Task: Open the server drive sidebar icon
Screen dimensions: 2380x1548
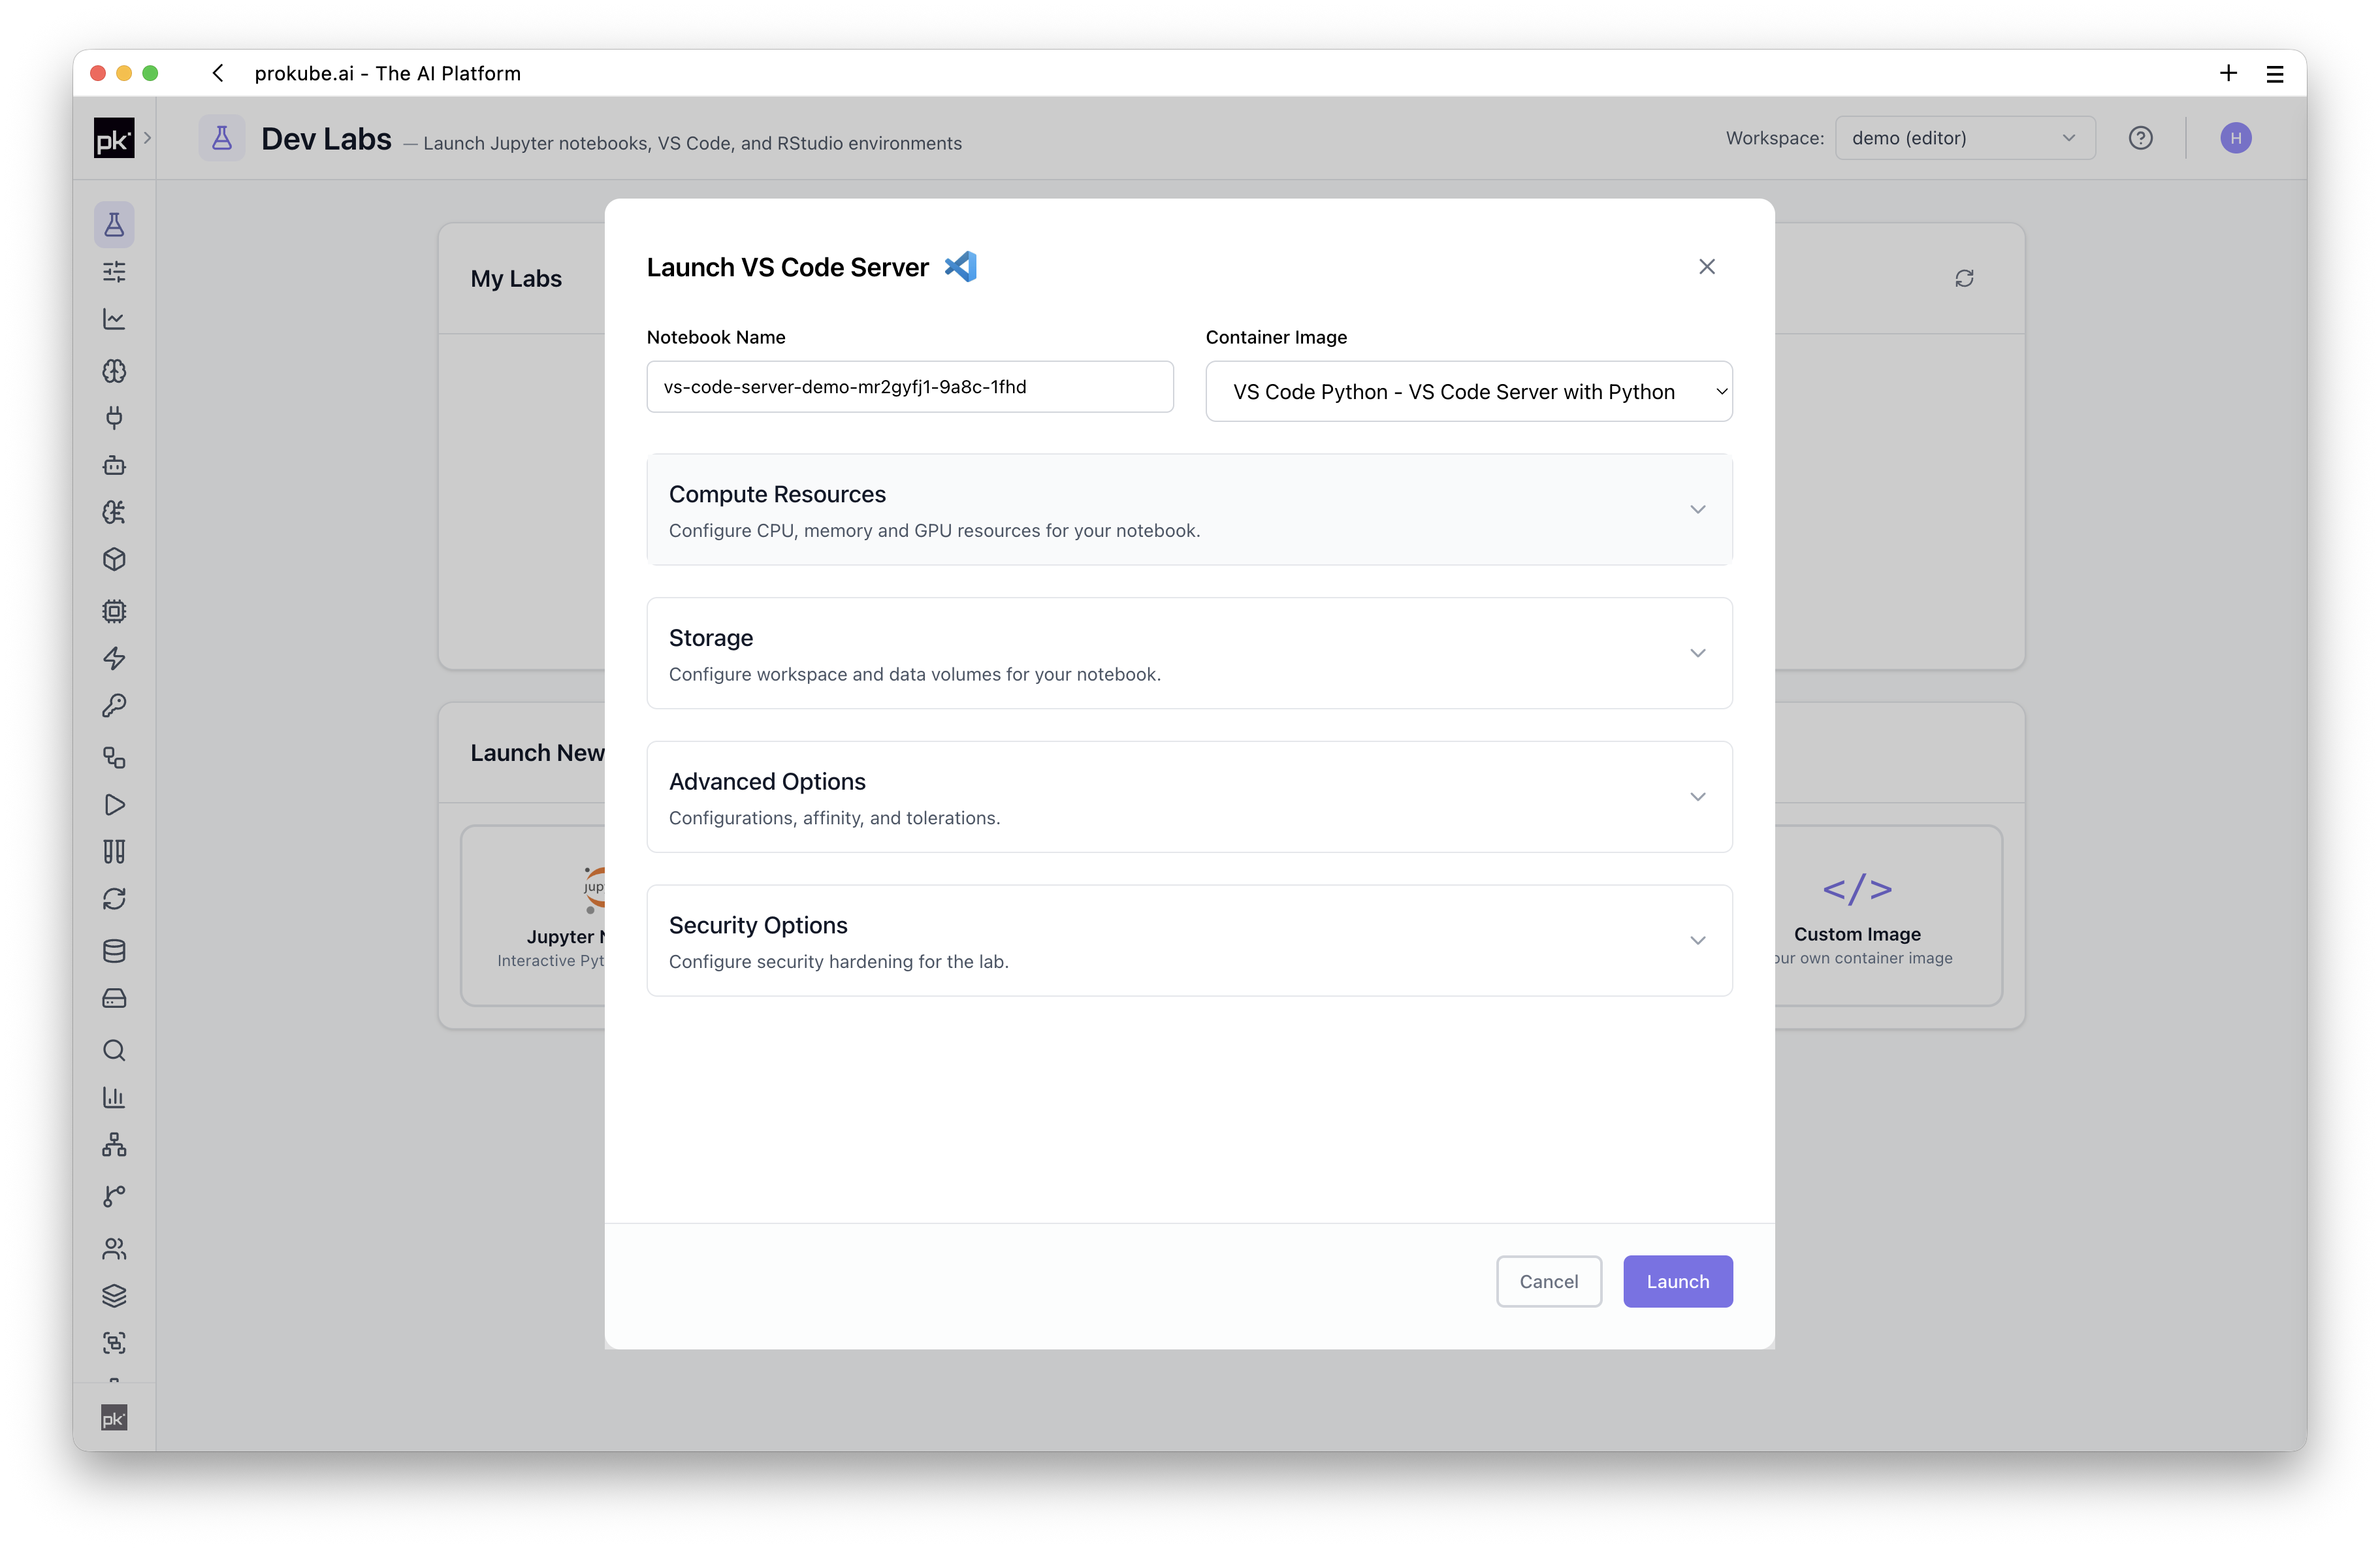Action: coord(114,998)
